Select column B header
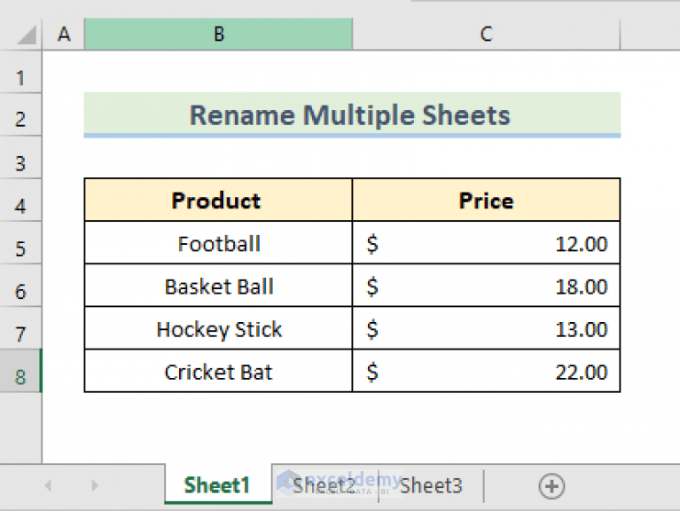Screen dimensions: 680x511 pyautogui.click(x=219, y=34)
